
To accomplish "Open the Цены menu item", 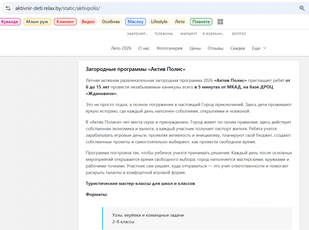I will pos(195,48).
